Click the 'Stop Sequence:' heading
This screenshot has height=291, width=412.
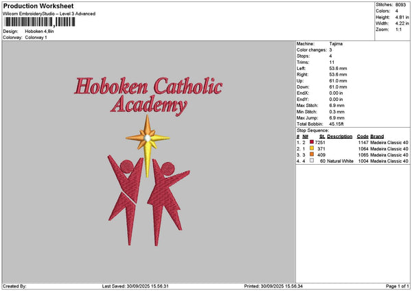tap(312, 130)
